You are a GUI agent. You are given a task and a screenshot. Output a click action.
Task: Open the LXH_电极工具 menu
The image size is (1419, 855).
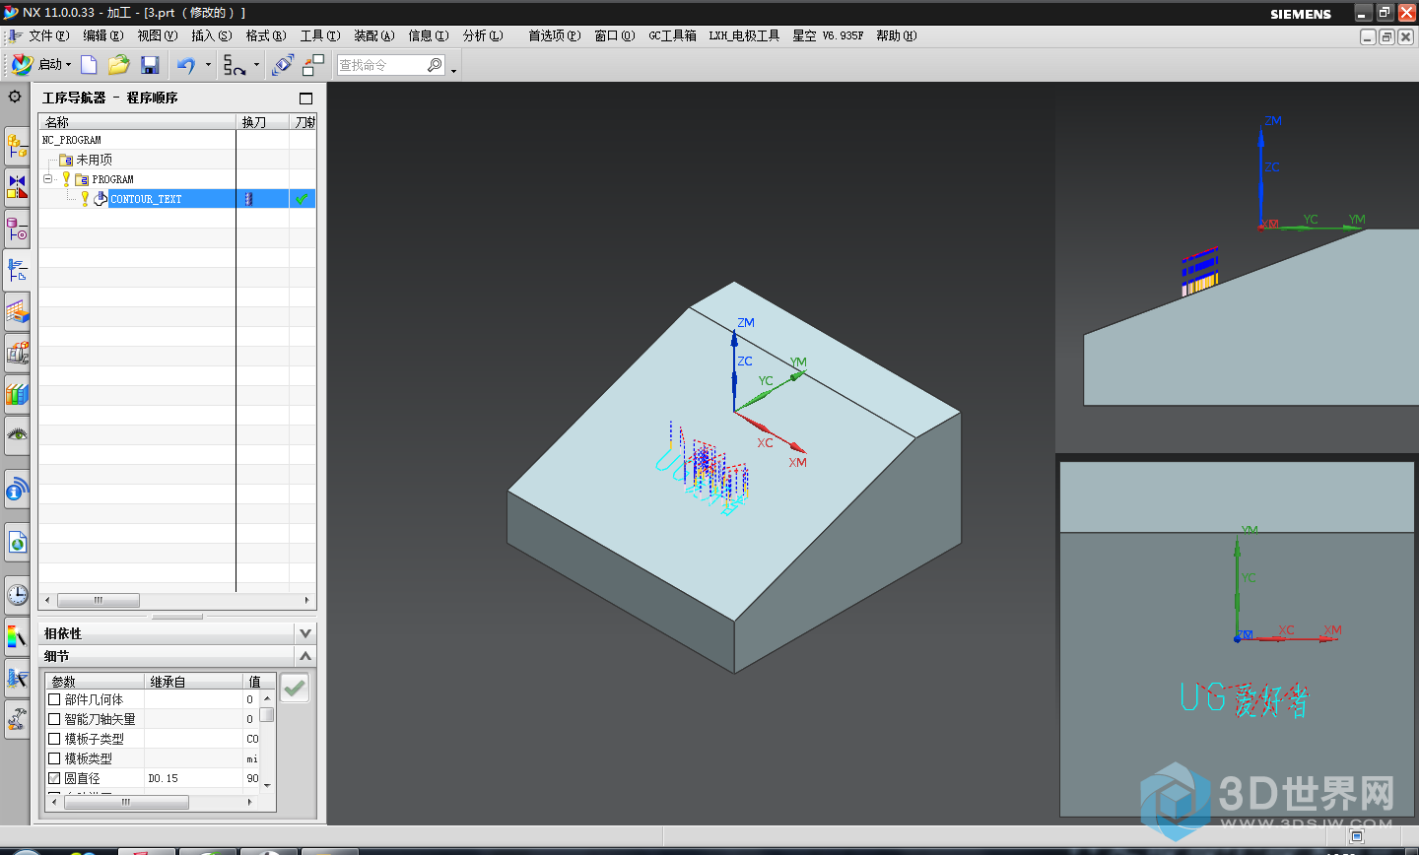coord(744,35)
